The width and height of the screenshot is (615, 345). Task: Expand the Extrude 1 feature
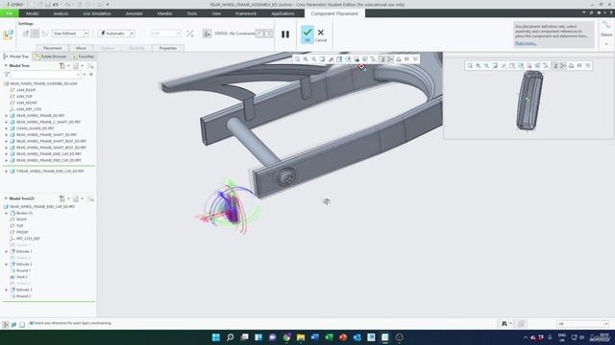[7, 251]
